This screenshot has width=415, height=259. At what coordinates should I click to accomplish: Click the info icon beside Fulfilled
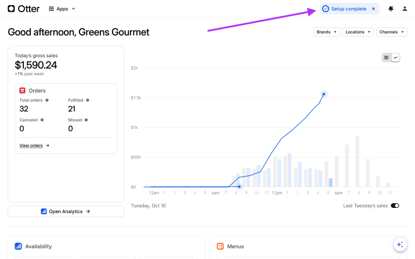88,100
